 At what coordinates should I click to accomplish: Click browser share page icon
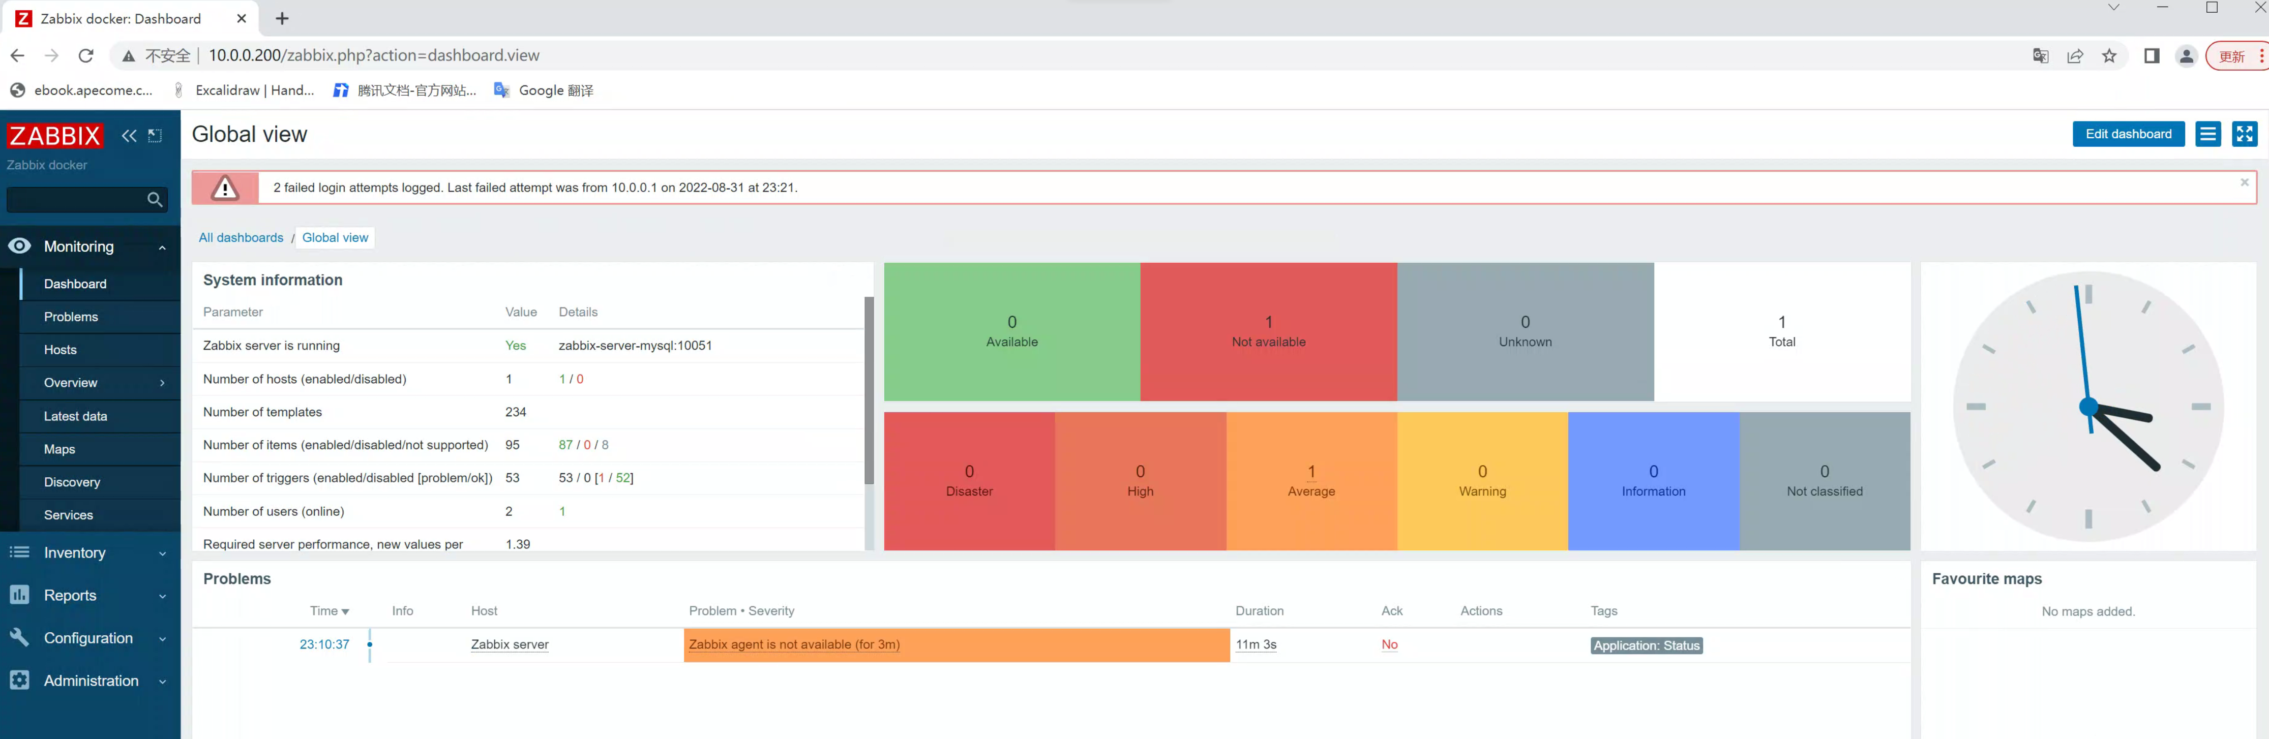tap(2074, 56)
